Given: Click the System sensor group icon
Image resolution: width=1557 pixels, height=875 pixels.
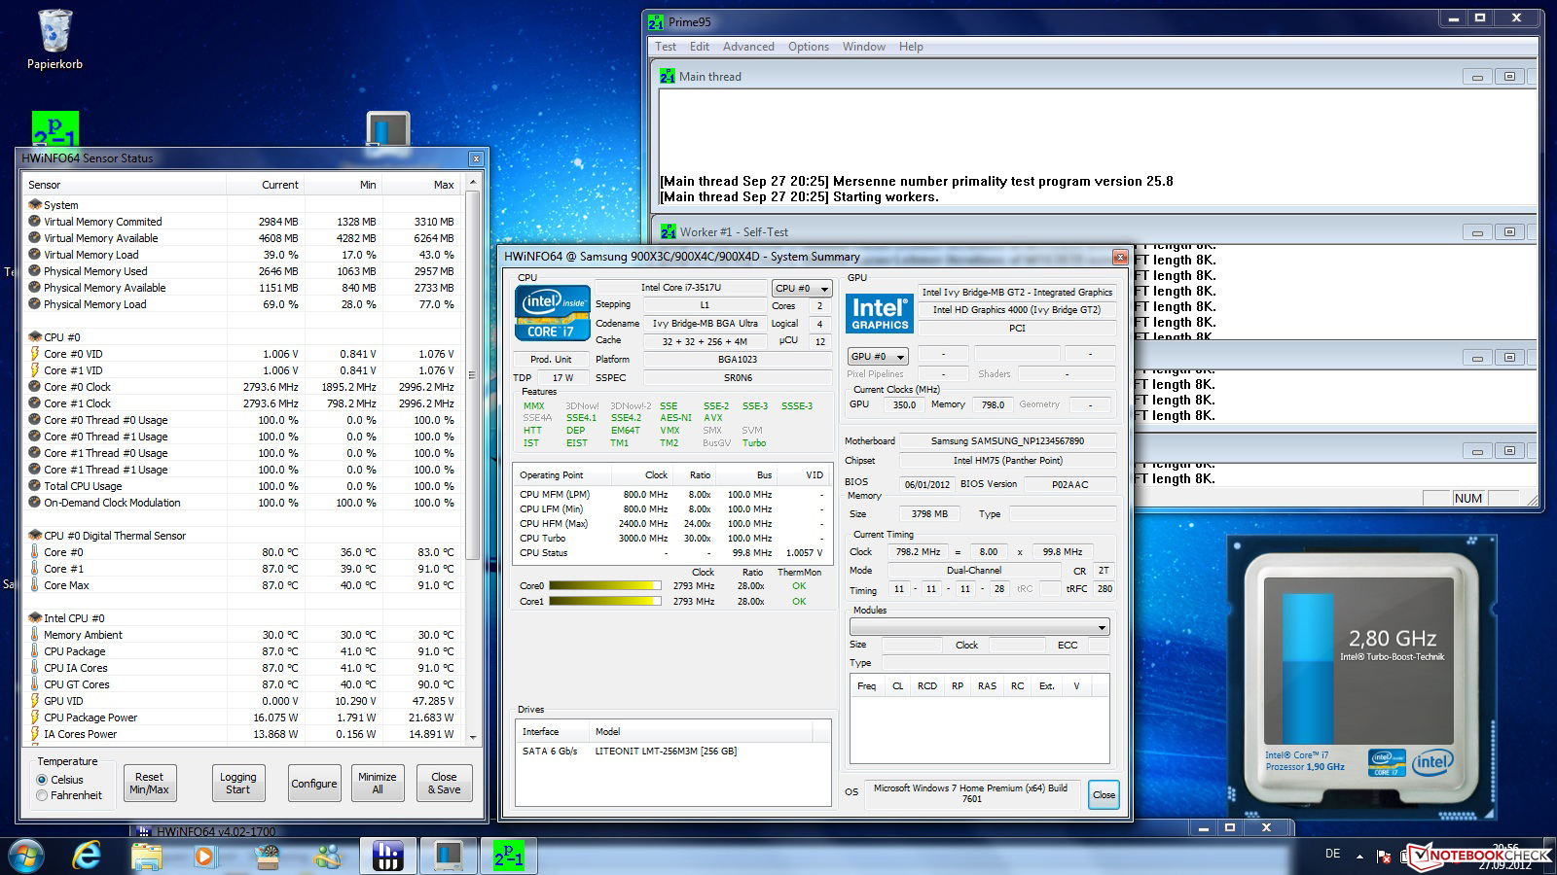Looking at the screenshot, I should (35, 205).
